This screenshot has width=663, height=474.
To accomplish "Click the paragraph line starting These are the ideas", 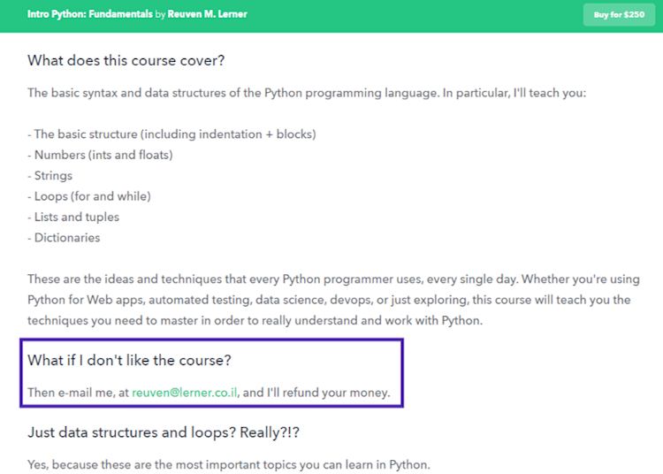I will point(333,279).
